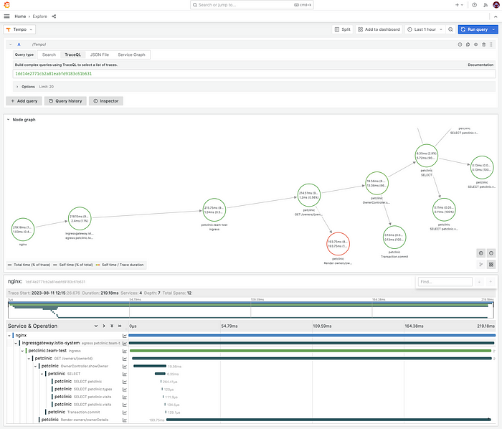
Task: Open the Tempo data source picker
Action: coord(19,29)
